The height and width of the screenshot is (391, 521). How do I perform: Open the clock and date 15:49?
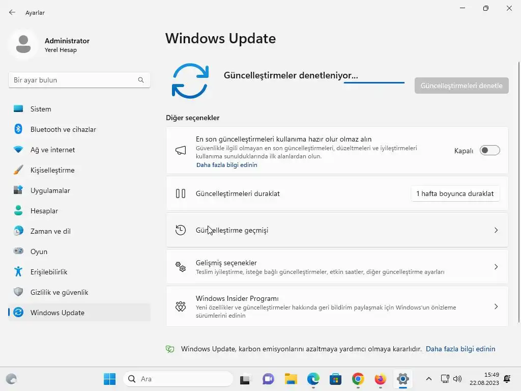[x=484, y=379]
